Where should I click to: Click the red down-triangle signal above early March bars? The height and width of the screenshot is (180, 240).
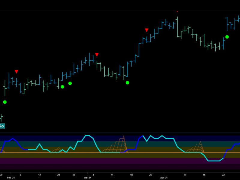[97, 55]
